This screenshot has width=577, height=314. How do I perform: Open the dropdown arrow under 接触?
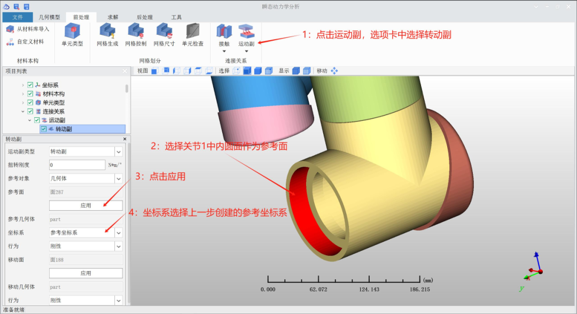(x=224, y=51)
